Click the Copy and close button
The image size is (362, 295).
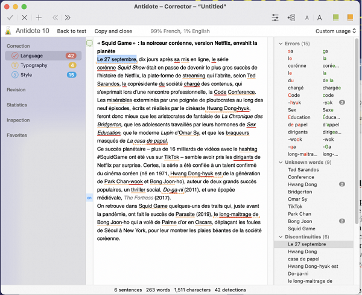tap(113, 31)
